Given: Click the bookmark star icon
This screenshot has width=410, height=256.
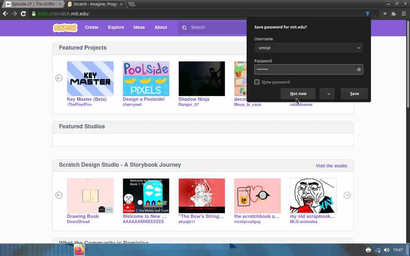Looking at the screenshot, I should pyautogui.click(x=375, y=14).
